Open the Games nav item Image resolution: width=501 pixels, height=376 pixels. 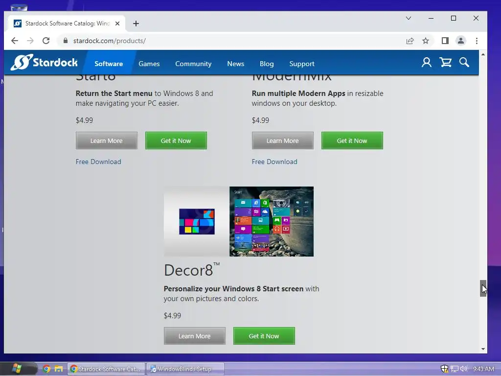(x=149, y=64)
